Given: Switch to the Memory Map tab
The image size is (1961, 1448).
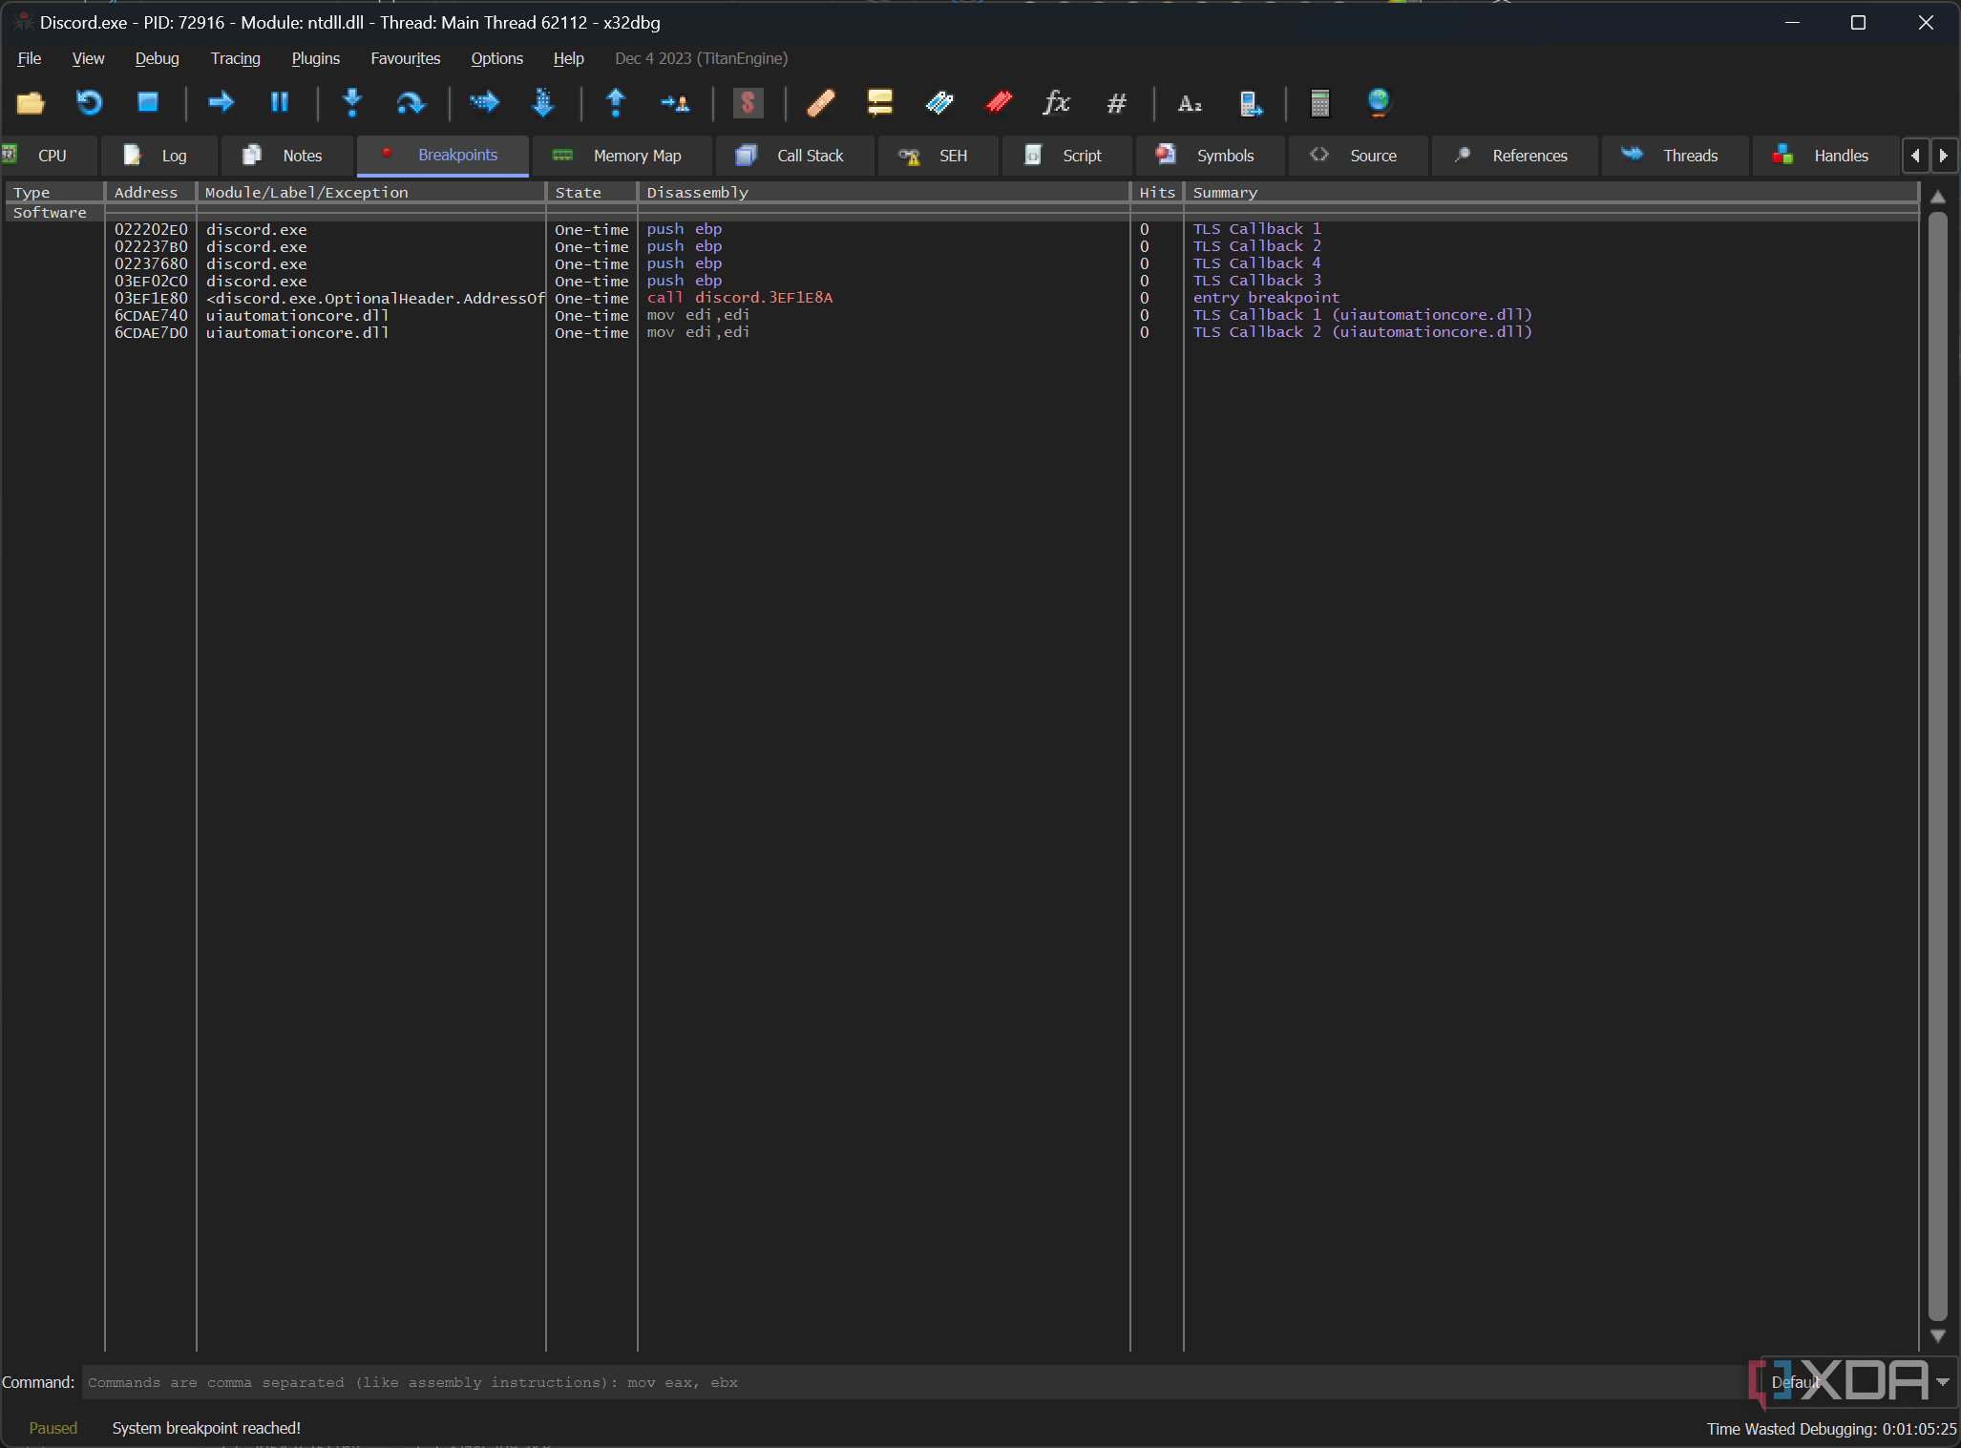Looking at the screenshot, I should [x=622, y=156].
